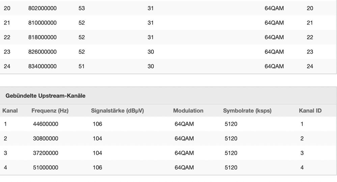Click signal strength 53 in channel 20 row
Screen dimensions: 337x182
[x=82, y=8]
